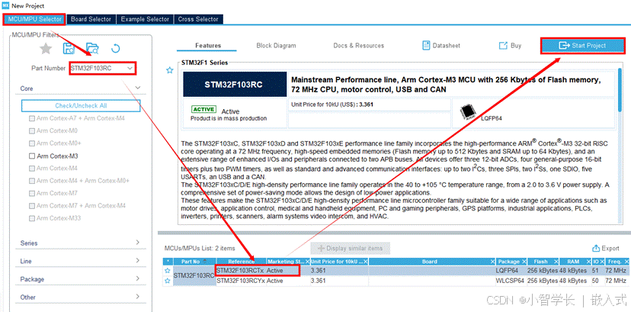Toggle the Arm Cortex-M4 checkbox
The image size is (631, 312).
click(32, 168)
